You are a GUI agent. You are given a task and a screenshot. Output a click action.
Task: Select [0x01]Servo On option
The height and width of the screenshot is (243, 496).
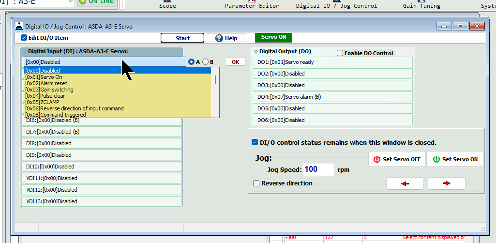pos(118,77)
